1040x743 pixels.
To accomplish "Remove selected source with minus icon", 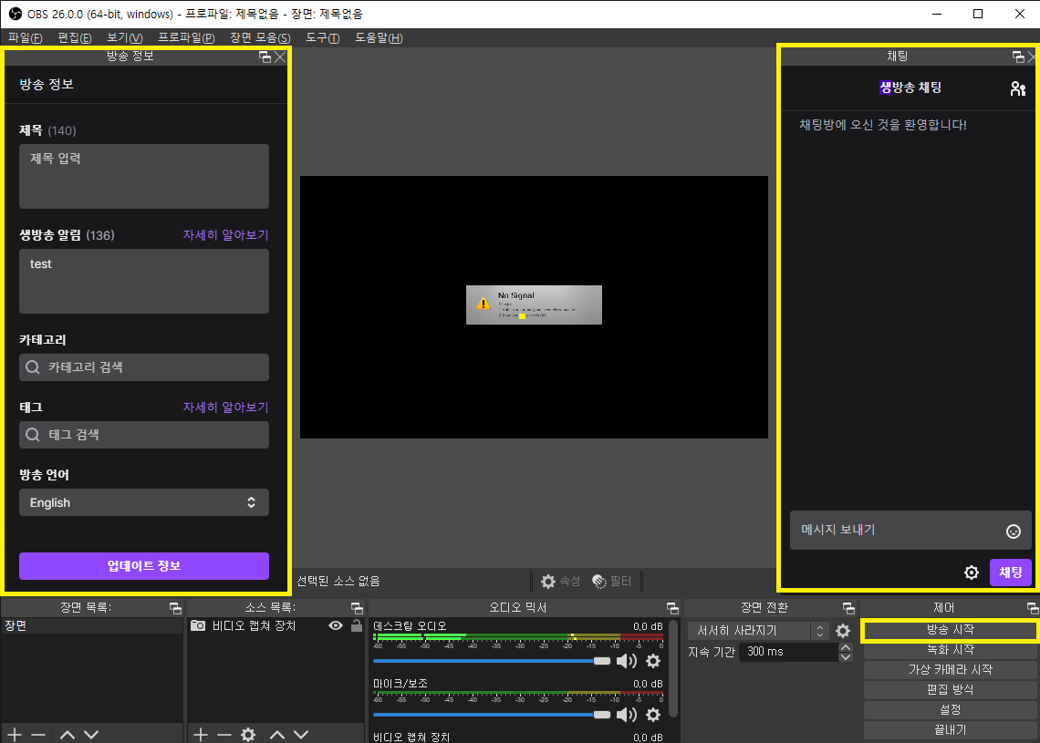I will click(224, 735).
